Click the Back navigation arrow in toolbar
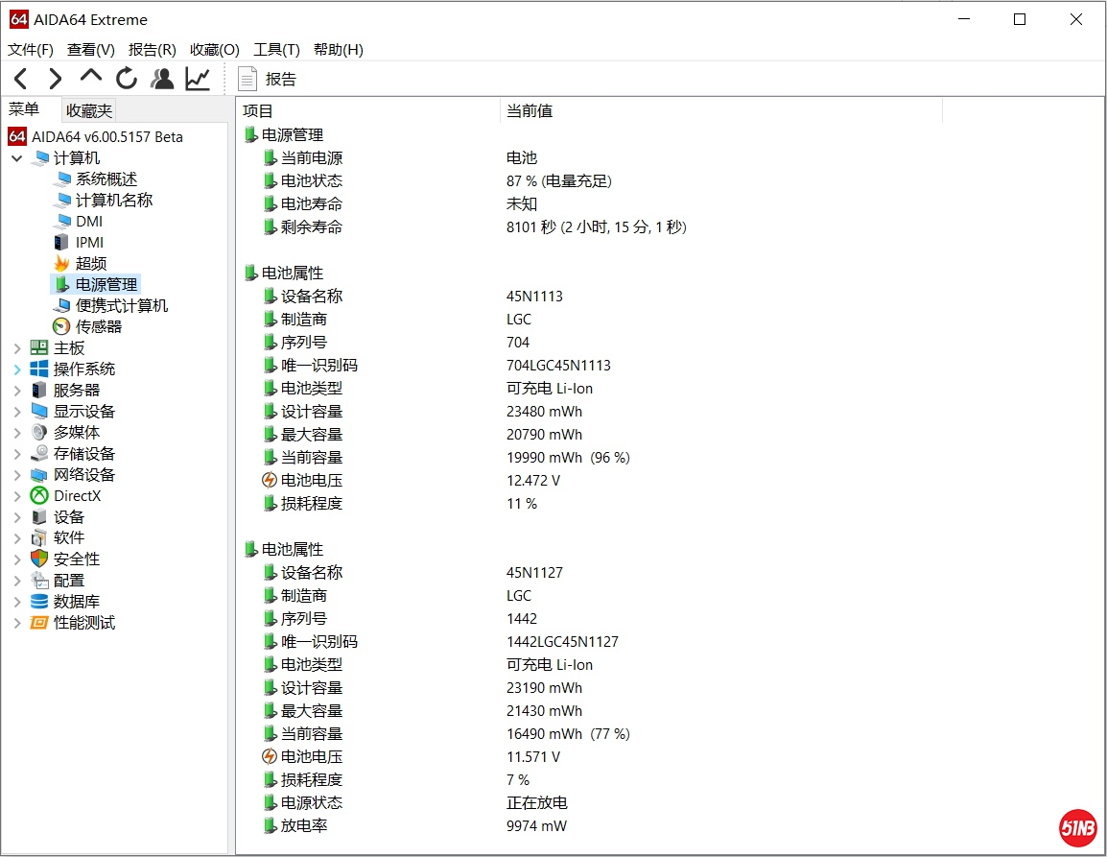Image resolution: width=1107 pixels, height=857 pixels. pyautogui.click(x=21, y=79)
